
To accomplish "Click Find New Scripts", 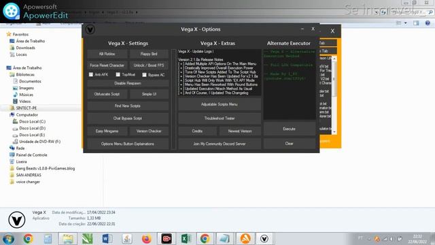I will 128,106.
